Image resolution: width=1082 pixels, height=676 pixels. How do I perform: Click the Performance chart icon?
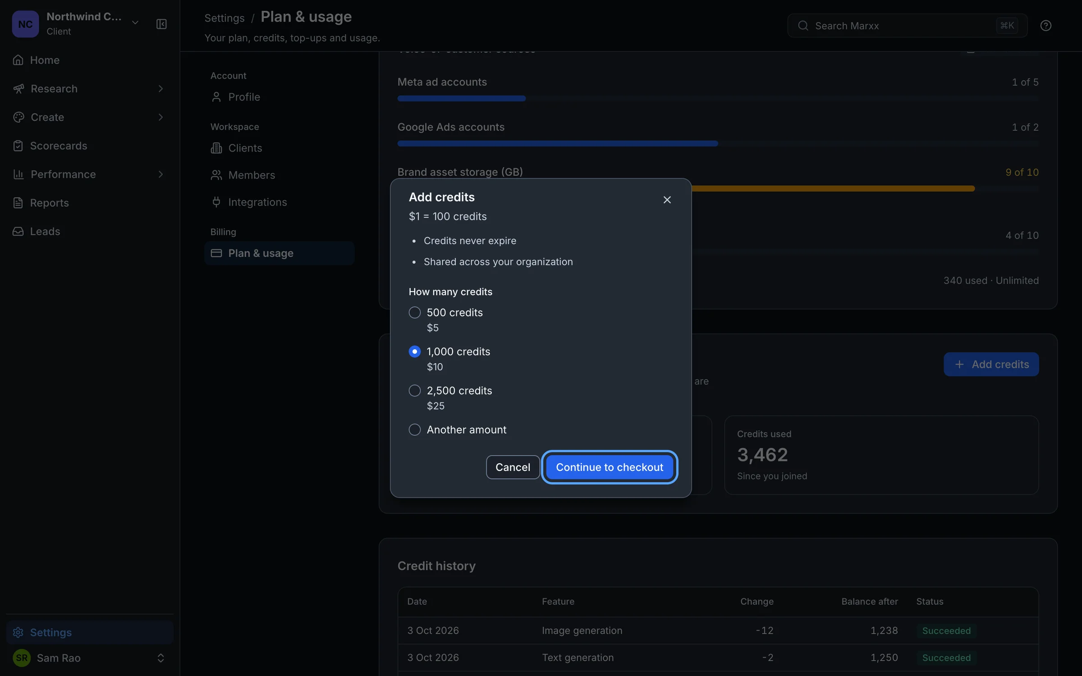pos(18,174)
